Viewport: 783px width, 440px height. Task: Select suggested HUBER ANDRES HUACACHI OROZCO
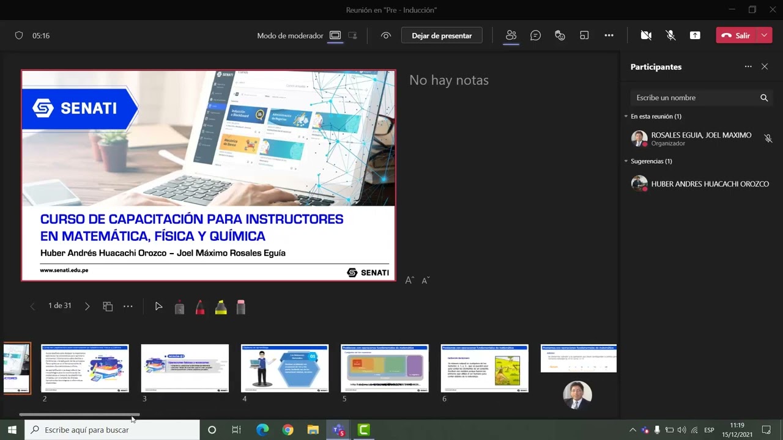point(701,184)
